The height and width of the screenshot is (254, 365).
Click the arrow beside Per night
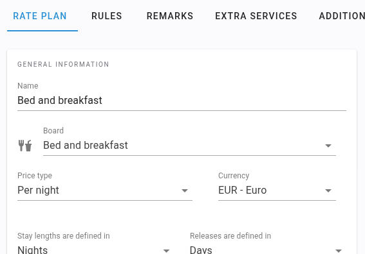click(x=185, y=190)
